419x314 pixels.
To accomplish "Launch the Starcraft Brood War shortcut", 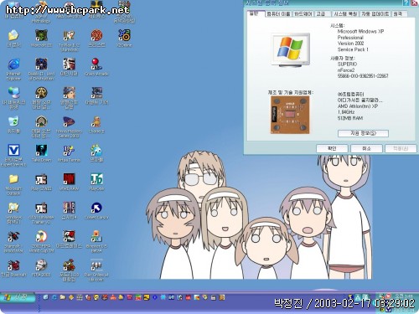I will (x=13, y=237).
